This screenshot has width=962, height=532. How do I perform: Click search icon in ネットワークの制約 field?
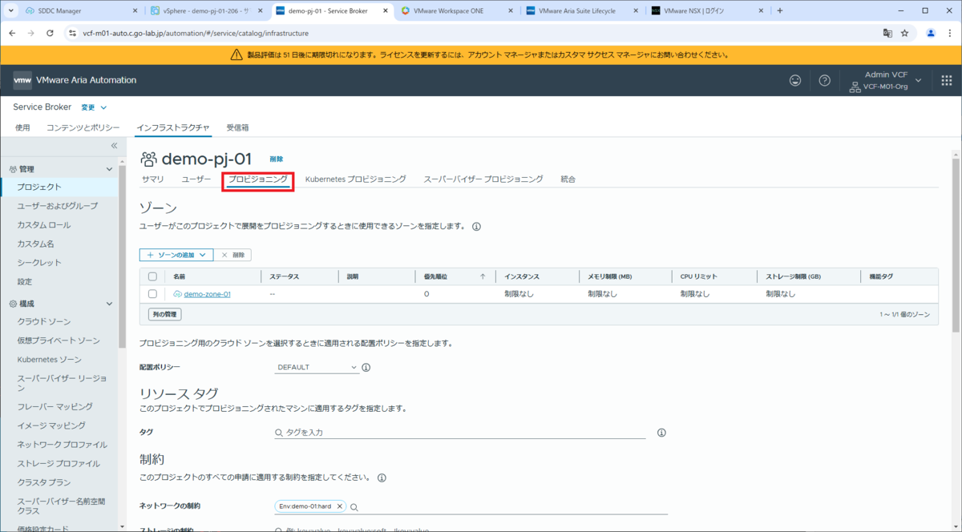(354, 507)
